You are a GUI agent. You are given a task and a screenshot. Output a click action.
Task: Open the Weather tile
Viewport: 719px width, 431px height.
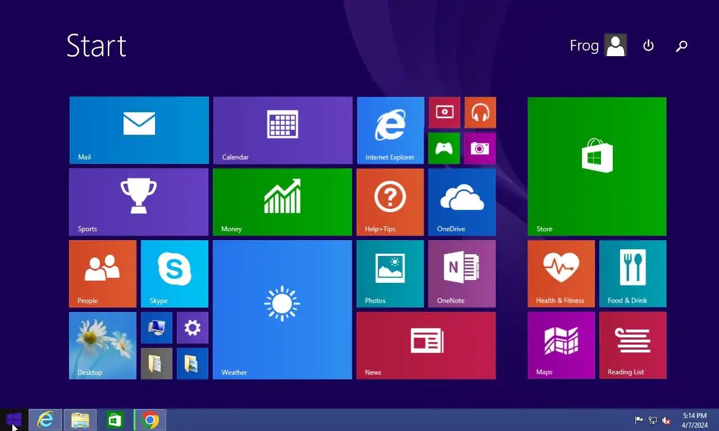click(283, 310)
